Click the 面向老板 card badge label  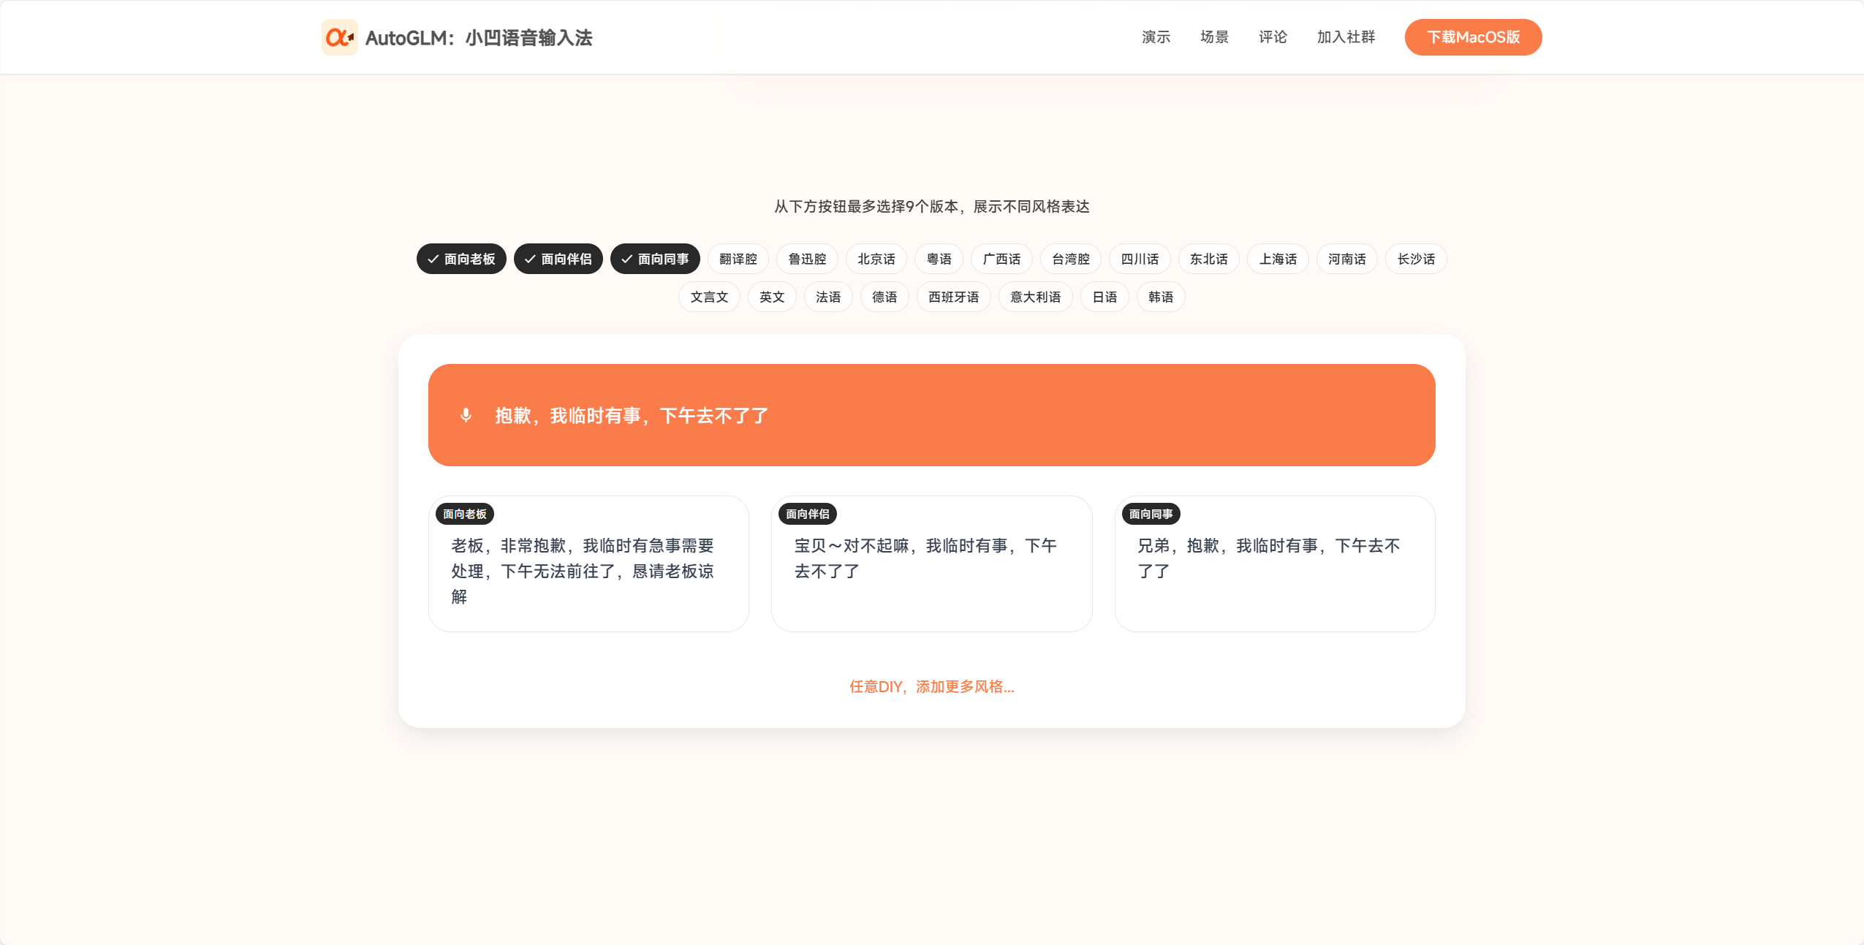click(465, 514)
